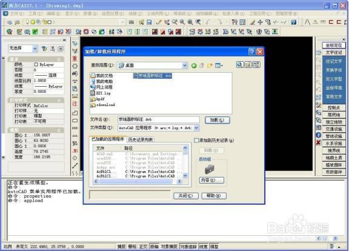Select 已加载的应用程序 tab
Viewport: 349px width, 251px height.
[108, 139]
